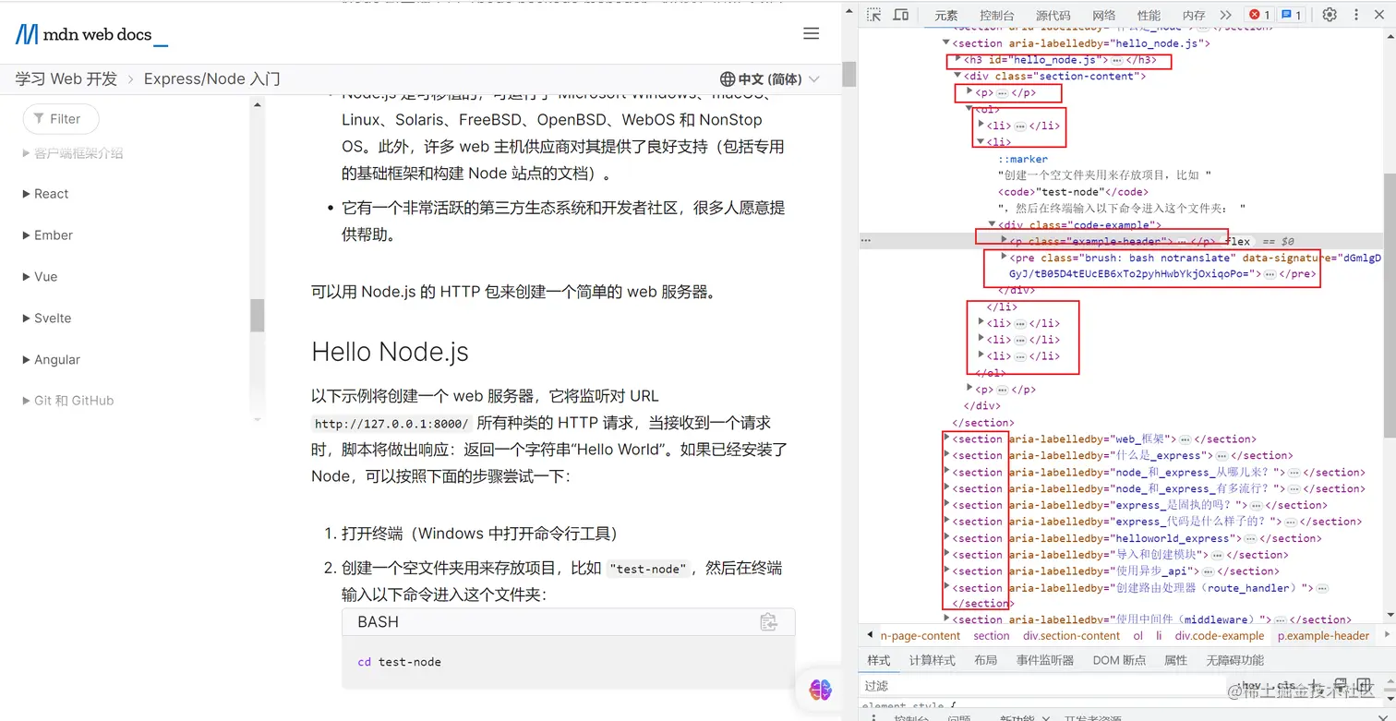The image size is (1396, 721).
Task: Open the 无障碍功能 pane tab
Action: tap(1234, 660)
